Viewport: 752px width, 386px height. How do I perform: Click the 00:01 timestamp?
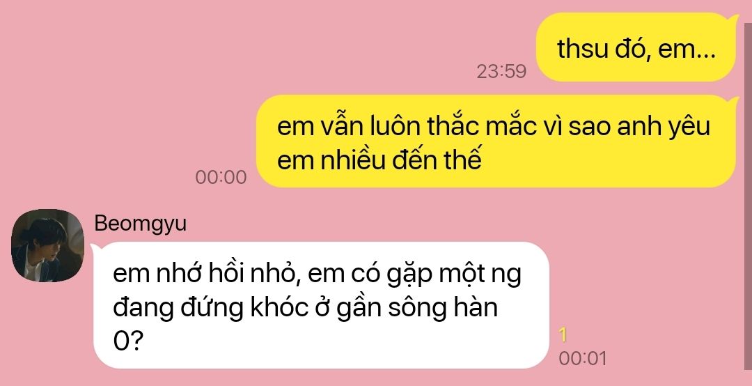pyautogui.click(x=582, y=359)
